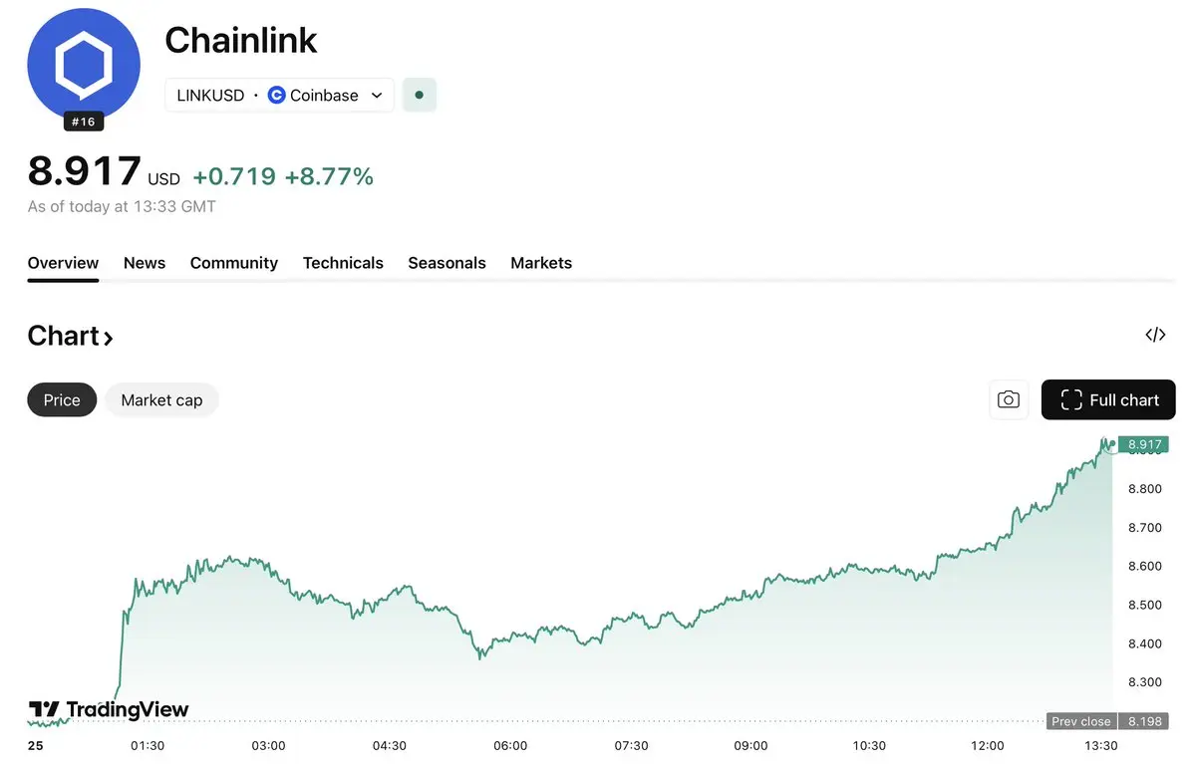
Task: Click the Coinbase logo icon
Action: pyautogui.click(x=276, y=96)
